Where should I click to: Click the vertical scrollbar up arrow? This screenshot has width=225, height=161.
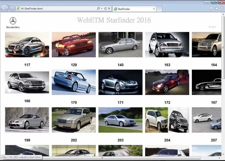pyautogui.click(x=223, y=14)
